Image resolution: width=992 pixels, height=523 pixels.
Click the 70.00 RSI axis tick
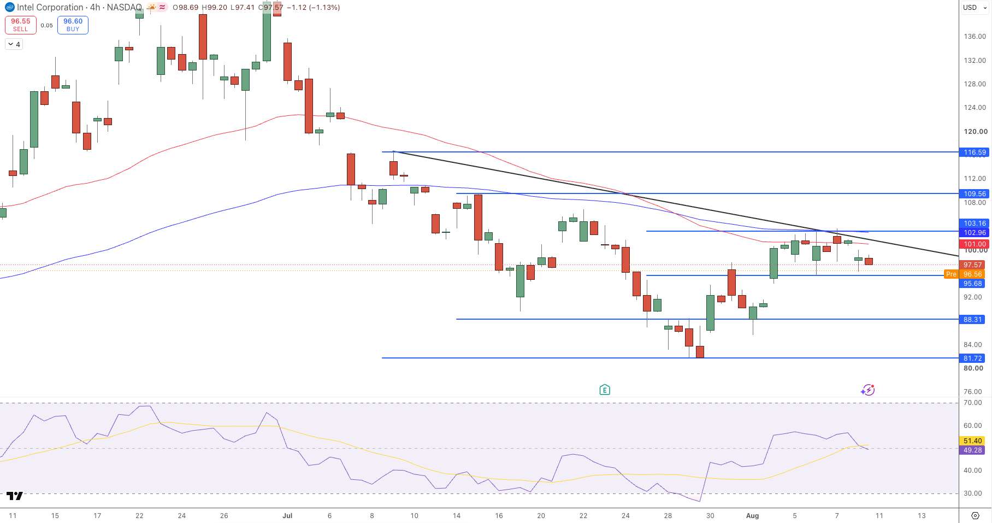pyautogui.click(x=973, y=403)
